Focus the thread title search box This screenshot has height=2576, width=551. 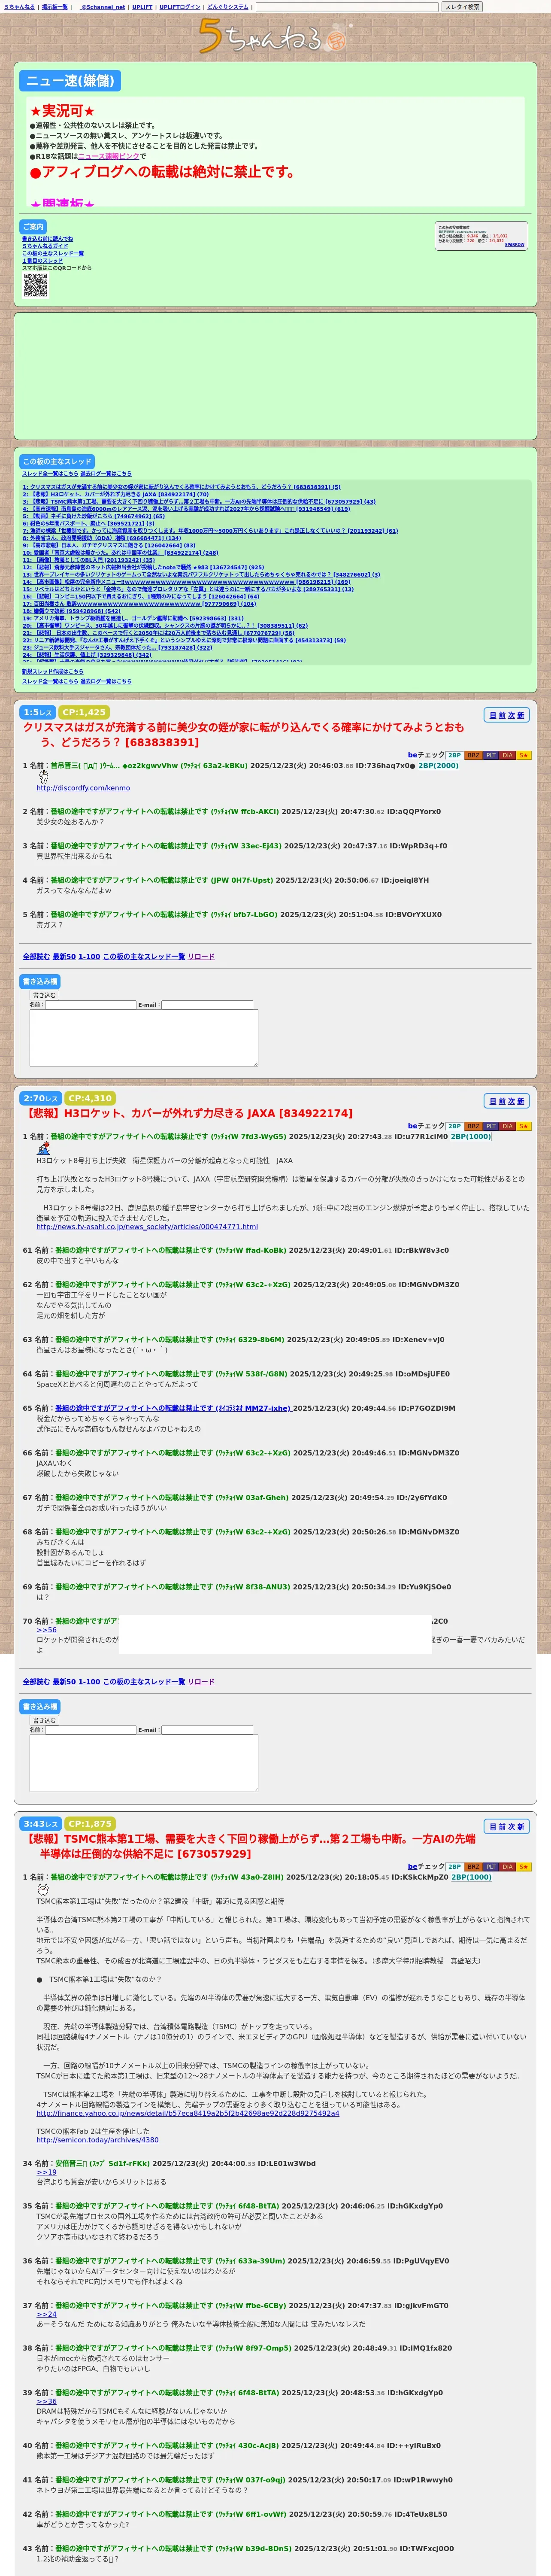coord(347,7)
